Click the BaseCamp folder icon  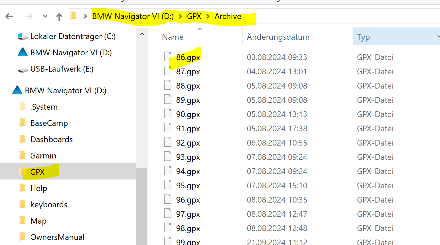coord(23,123)
